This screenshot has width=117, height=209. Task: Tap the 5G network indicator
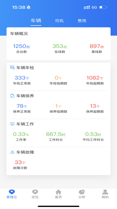tap(94, 8)
